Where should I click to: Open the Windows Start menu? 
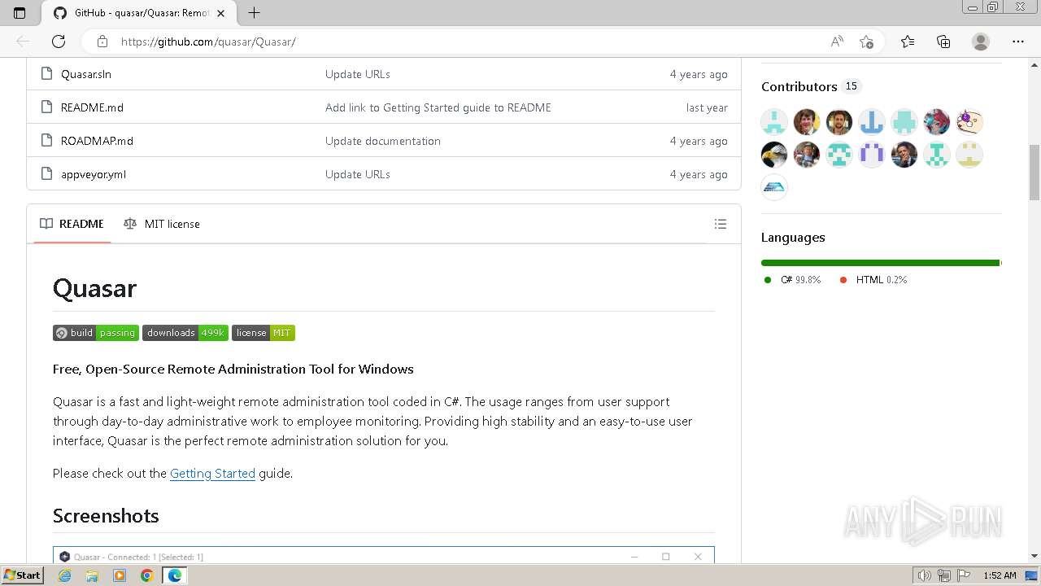point(23,575)
